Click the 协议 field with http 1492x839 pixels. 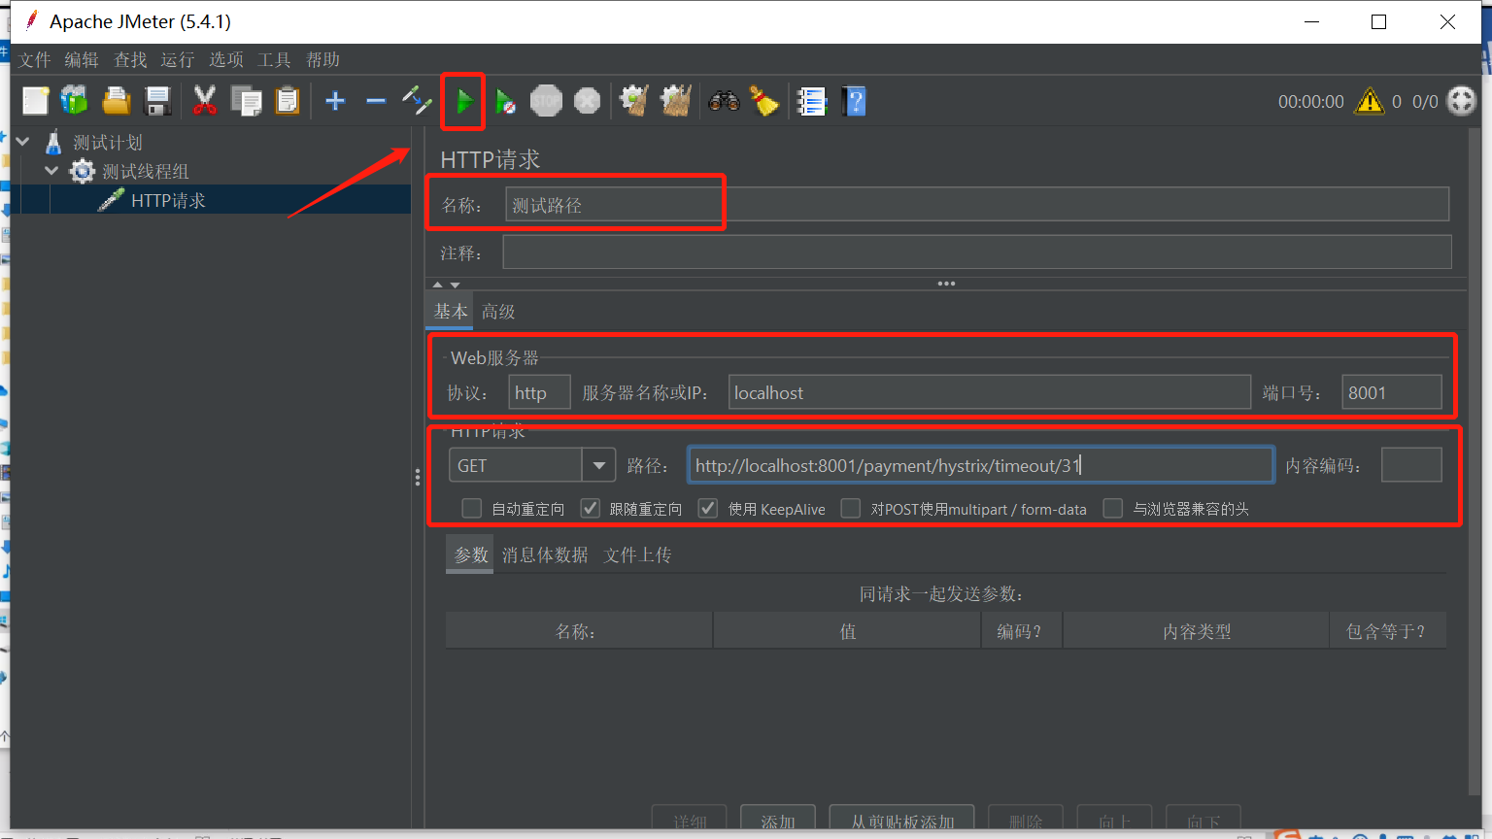539,392
